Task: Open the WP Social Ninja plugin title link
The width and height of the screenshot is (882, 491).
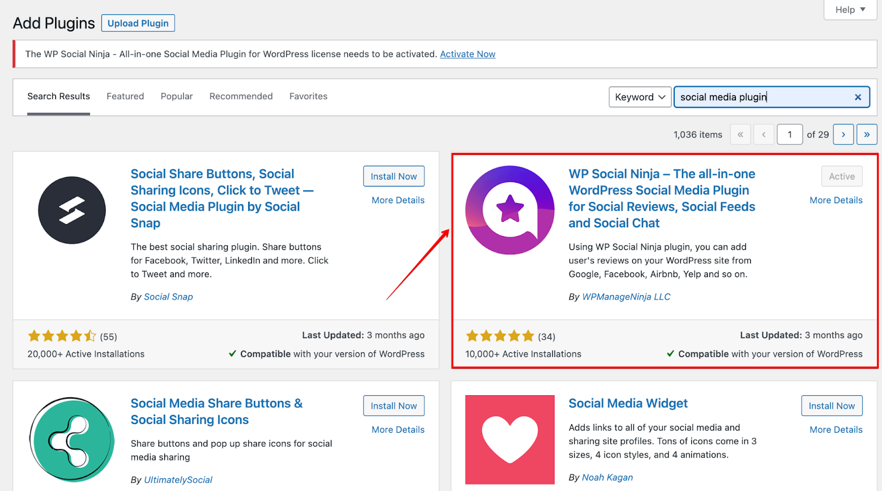Action: (662, 198)
